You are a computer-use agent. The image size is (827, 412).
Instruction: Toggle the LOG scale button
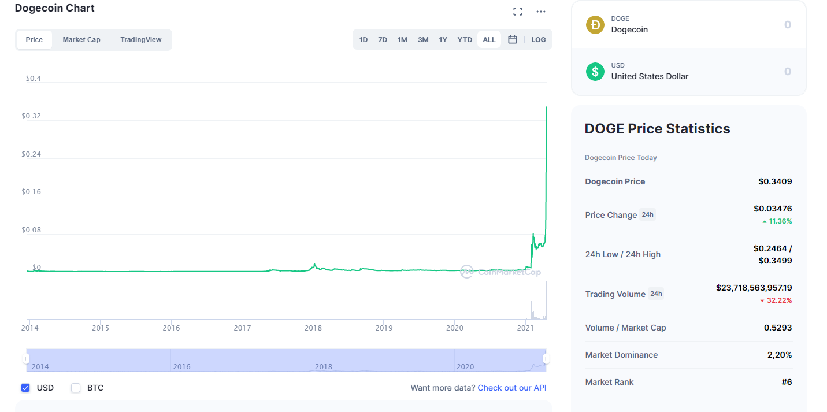click(539, 40)
